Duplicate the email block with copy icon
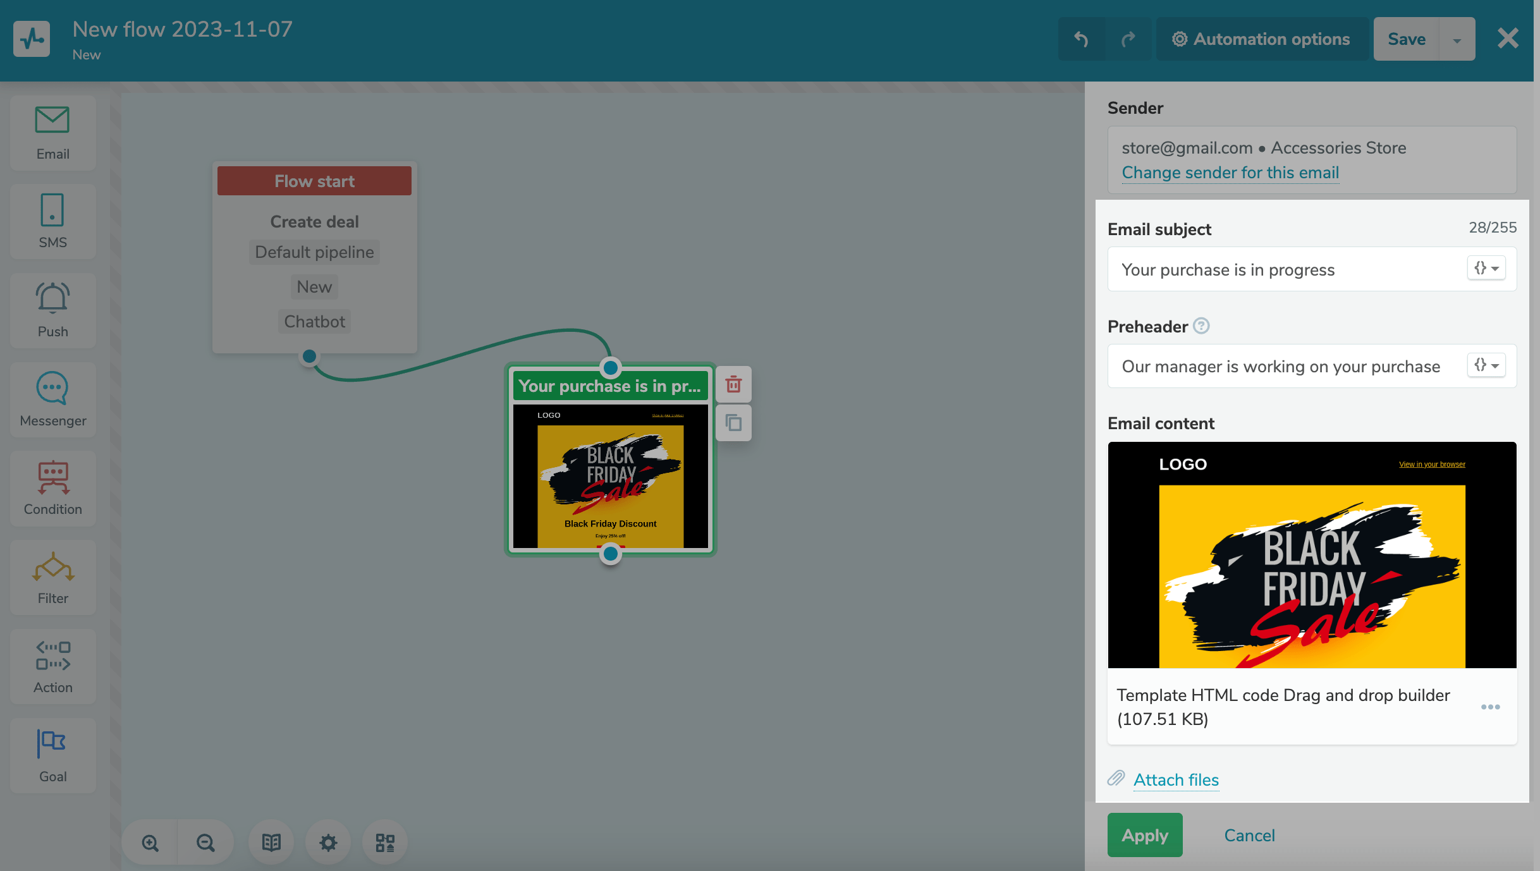1540x871 pixels. pos(733,422)
